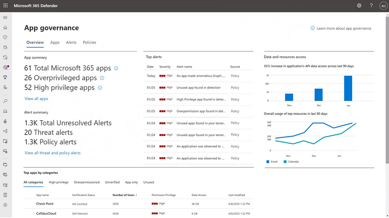Open Threat analytics icon with purple dot

(x=6, y=67)
